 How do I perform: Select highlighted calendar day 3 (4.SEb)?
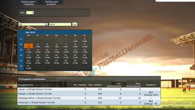point(28,46)
